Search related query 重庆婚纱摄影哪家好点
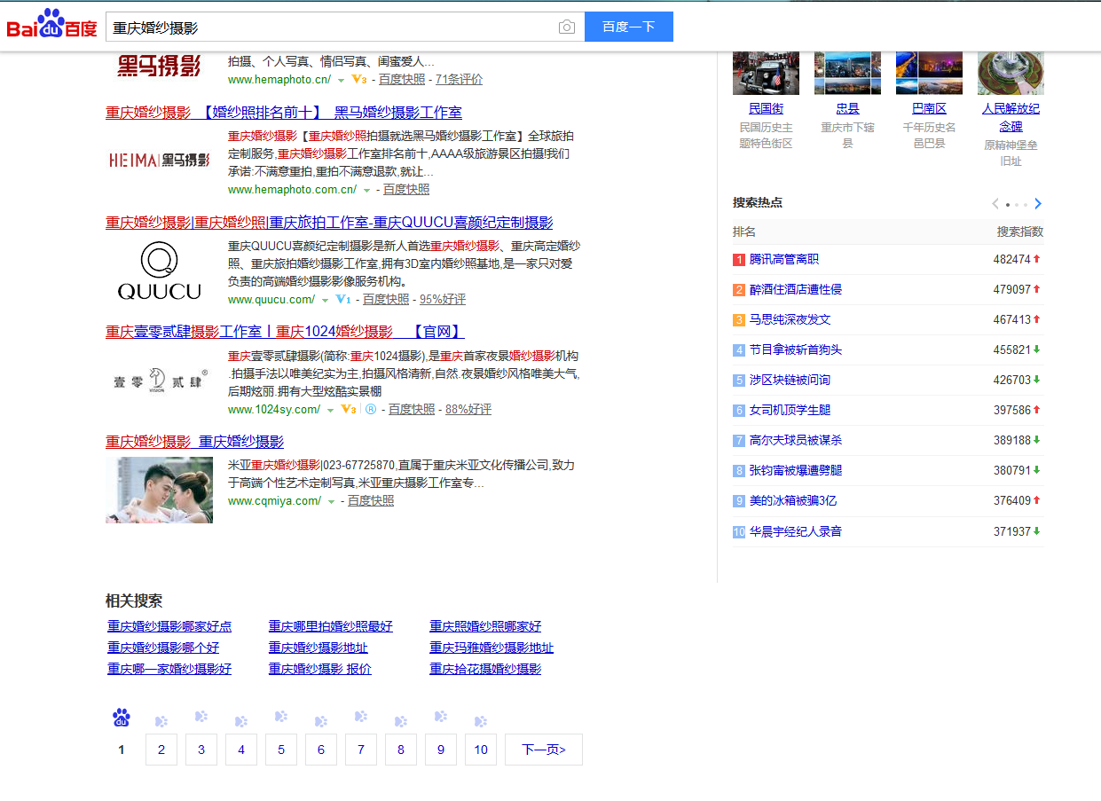1101x801 pixels. 169,626
